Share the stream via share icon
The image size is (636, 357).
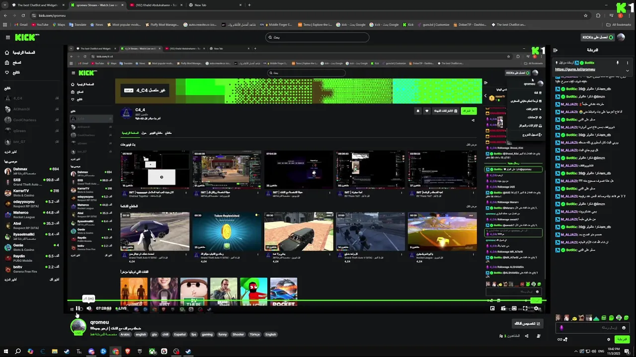(526, 336)
